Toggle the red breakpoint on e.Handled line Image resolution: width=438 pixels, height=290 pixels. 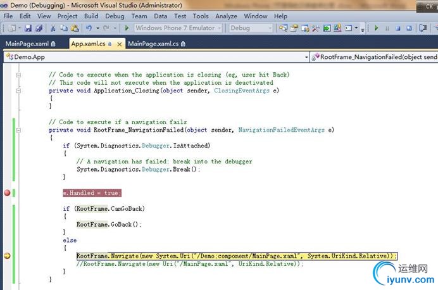(7, 193)
